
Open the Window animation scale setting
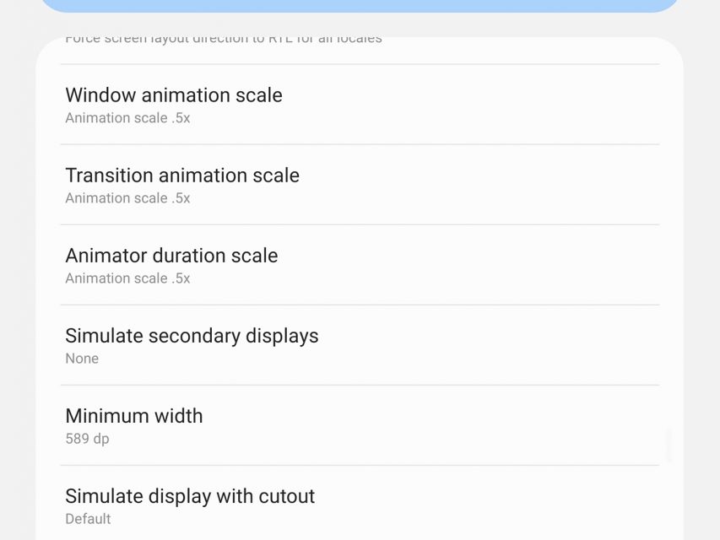tap(174, 95)
